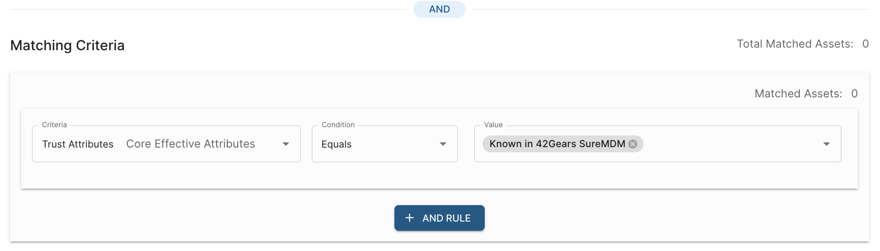880x251 pixels.
Task: Click the Criteria field label
Action: (x=54, y=125)
